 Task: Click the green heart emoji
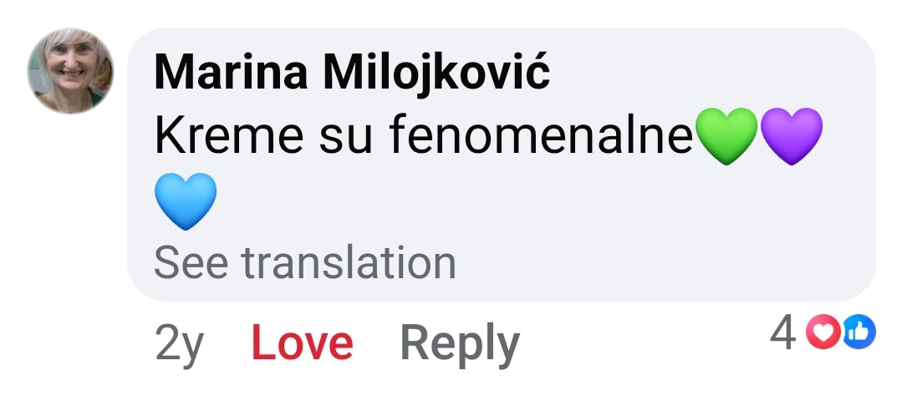(x=726, y=135)
